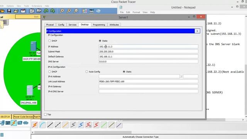Screen dimensions: 247x139
Task: Click the Open file folder icon in Packet Tracer toolbar
Action: pyautogui.click(x=2, y=11)
